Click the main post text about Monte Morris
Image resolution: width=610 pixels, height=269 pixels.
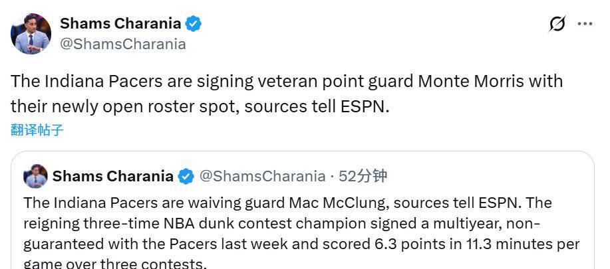point(286,93)
